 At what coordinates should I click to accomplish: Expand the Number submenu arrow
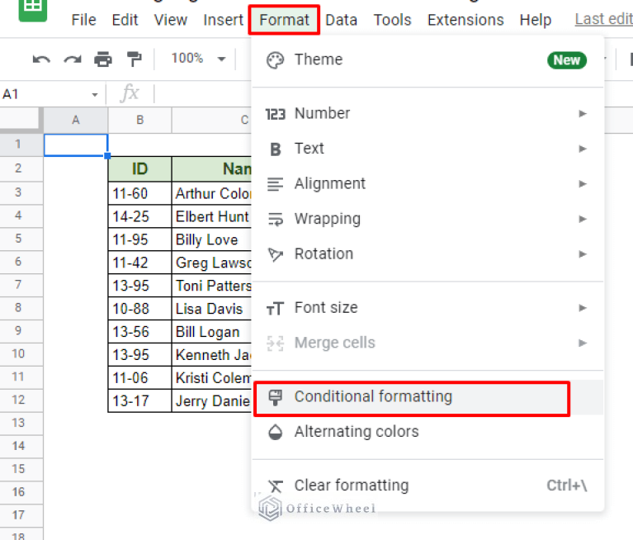(583, 113)
